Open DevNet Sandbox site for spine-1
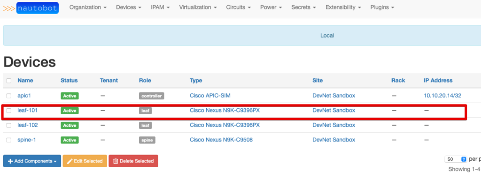The image size is (481, 185). pos(334,140)
